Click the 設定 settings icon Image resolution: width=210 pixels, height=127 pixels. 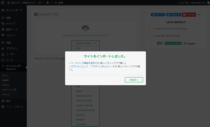click(x=3, y=101)
